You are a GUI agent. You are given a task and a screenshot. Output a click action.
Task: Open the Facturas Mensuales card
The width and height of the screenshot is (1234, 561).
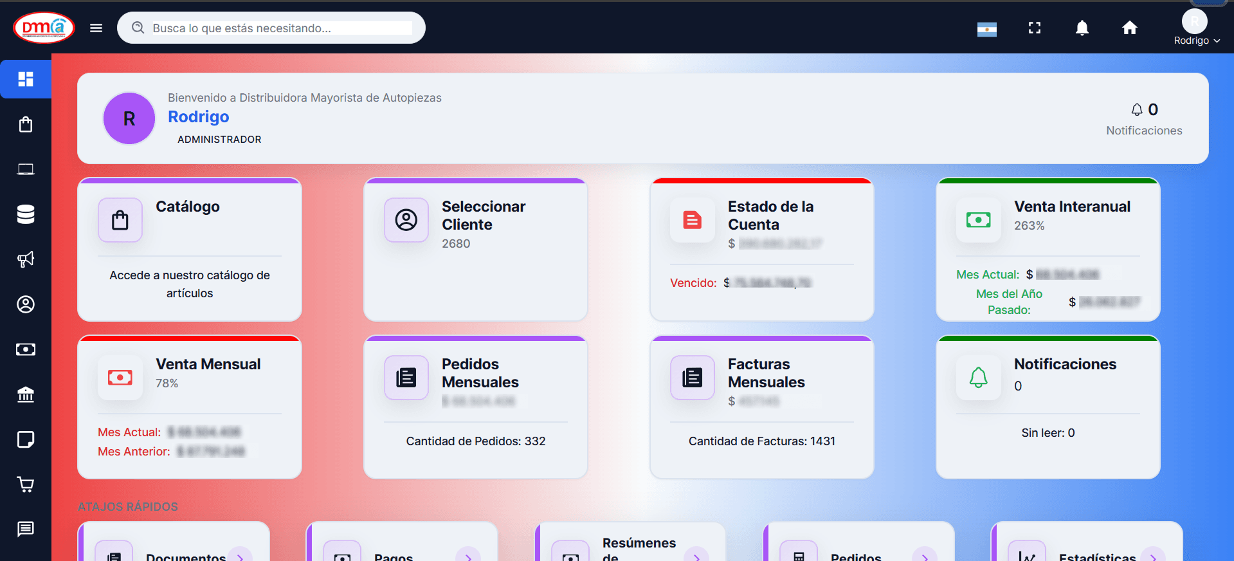coord(762,407)
